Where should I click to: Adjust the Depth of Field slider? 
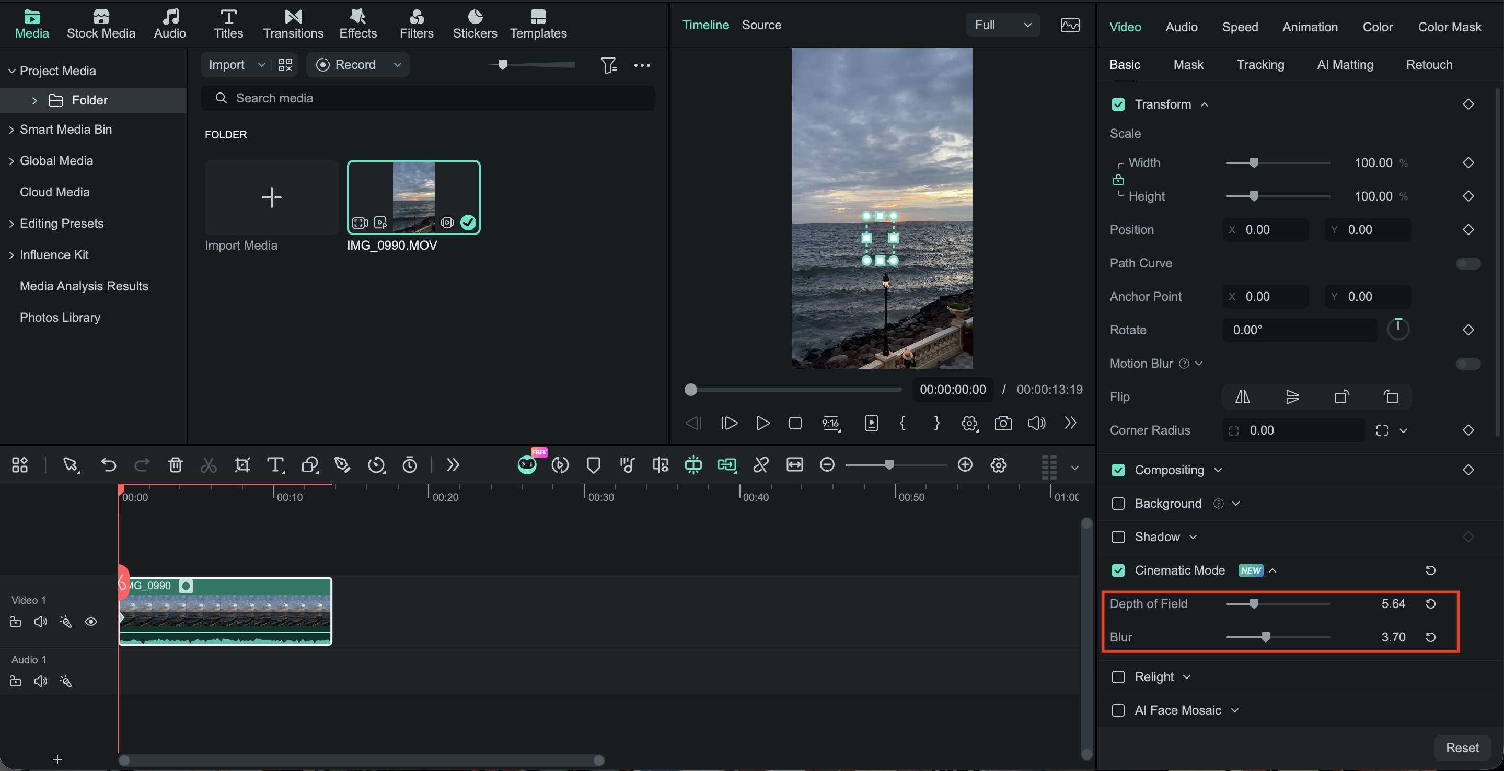point(1278,603)
